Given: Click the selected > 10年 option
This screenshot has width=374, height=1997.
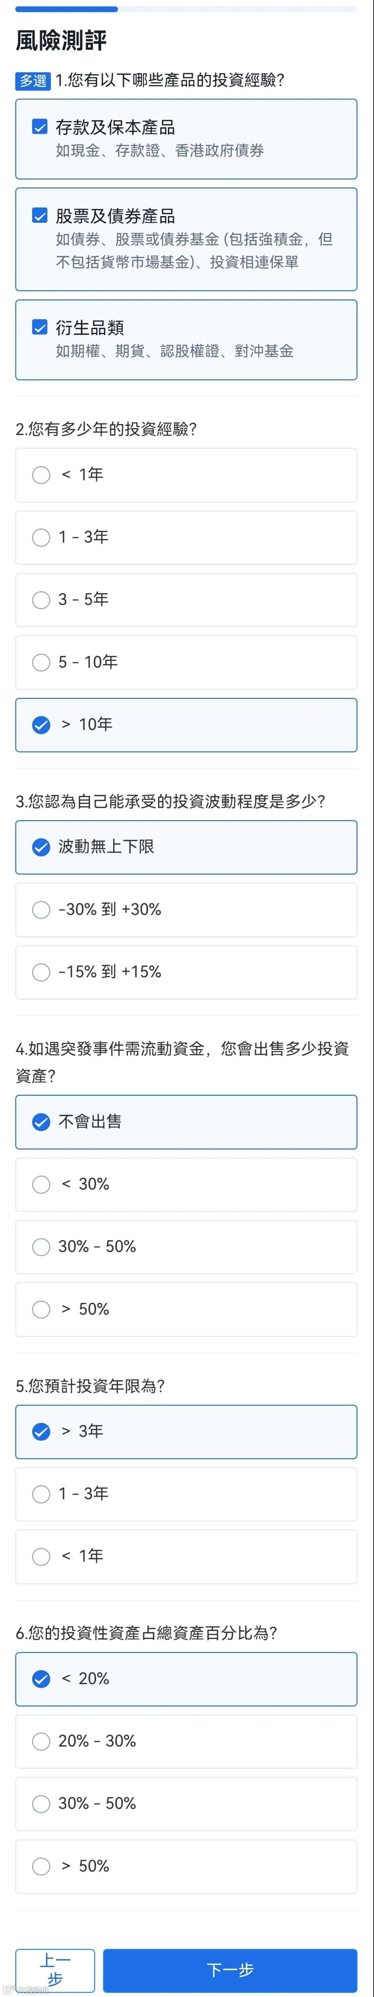Looking at the screenshot, I should click(x=186, y=725).
